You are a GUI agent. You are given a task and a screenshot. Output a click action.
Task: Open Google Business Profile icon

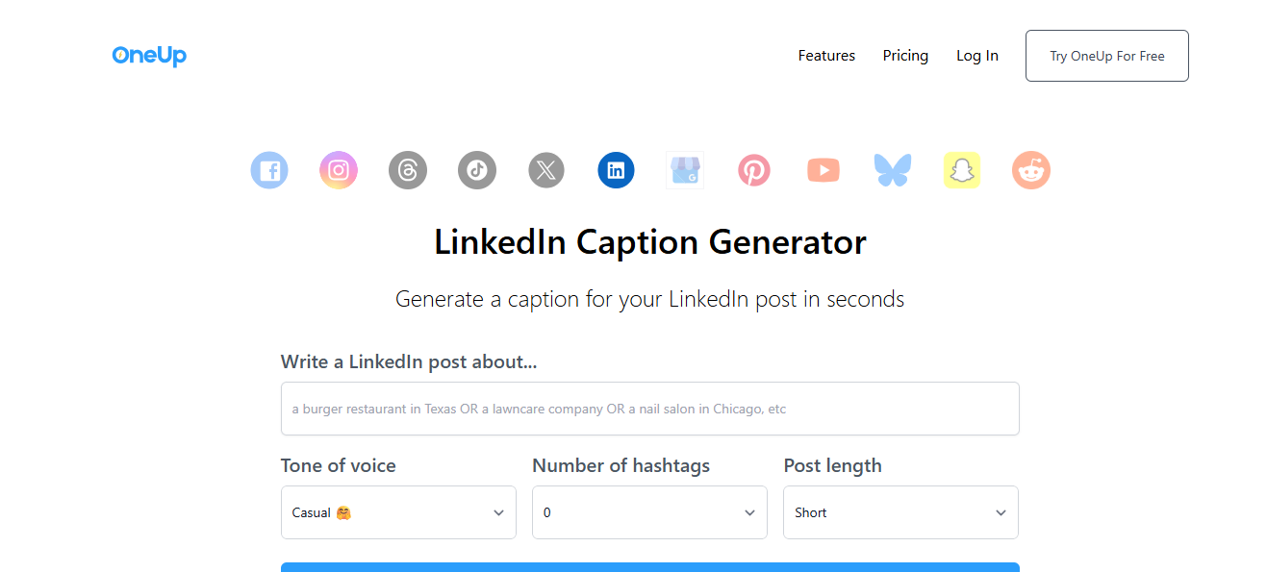point(685,171)
